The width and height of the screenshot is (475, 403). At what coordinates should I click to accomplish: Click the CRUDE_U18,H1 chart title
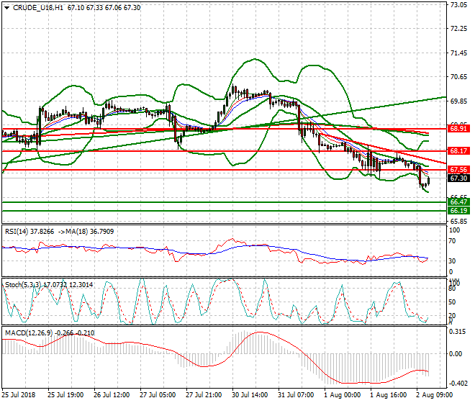[x=38, y=8]
